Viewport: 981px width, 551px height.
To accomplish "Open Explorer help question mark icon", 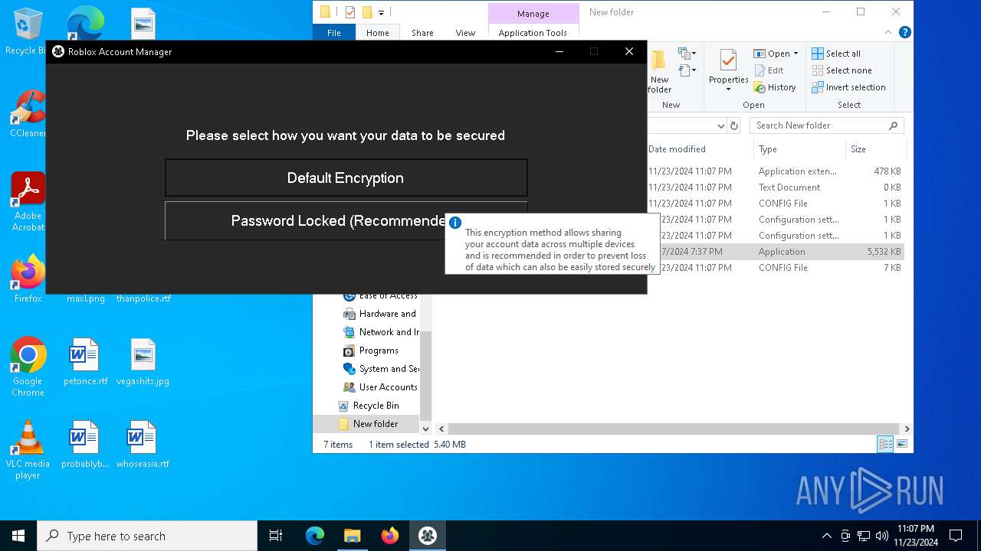I will point(905,32).
